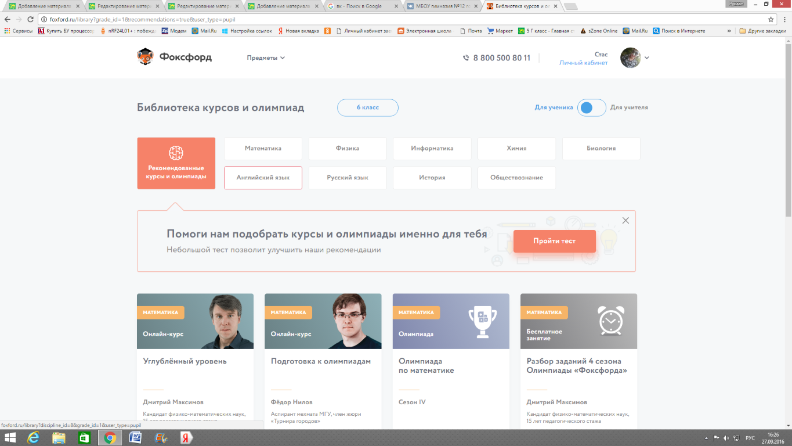Click the phone number 8 800 500 80 11
Screen dimensions: 792x446
(501, 58)
